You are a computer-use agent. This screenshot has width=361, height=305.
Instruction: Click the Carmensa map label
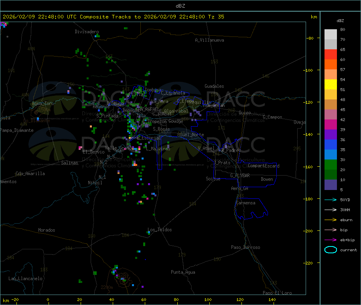pyautogui.click(x=245, y=203)
